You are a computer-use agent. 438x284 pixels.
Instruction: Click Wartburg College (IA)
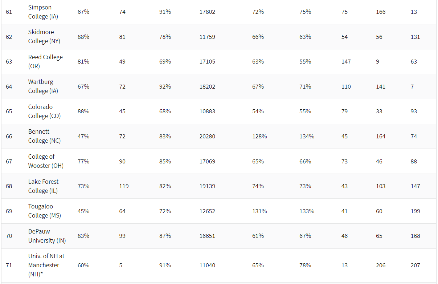43,86
